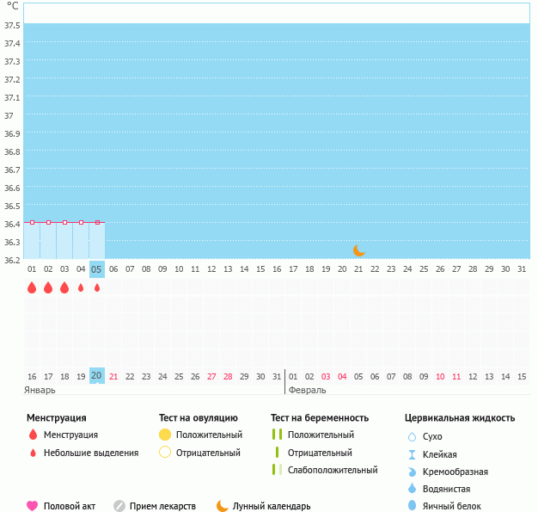Click the temperature point on day 01
The height and width of the screenshot is (512, 538).
click(32, 222)
